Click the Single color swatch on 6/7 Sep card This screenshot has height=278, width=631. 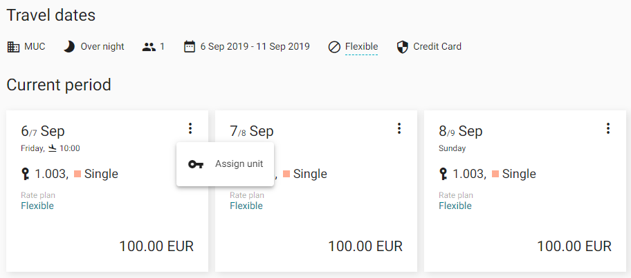click(x=77, y=174)
